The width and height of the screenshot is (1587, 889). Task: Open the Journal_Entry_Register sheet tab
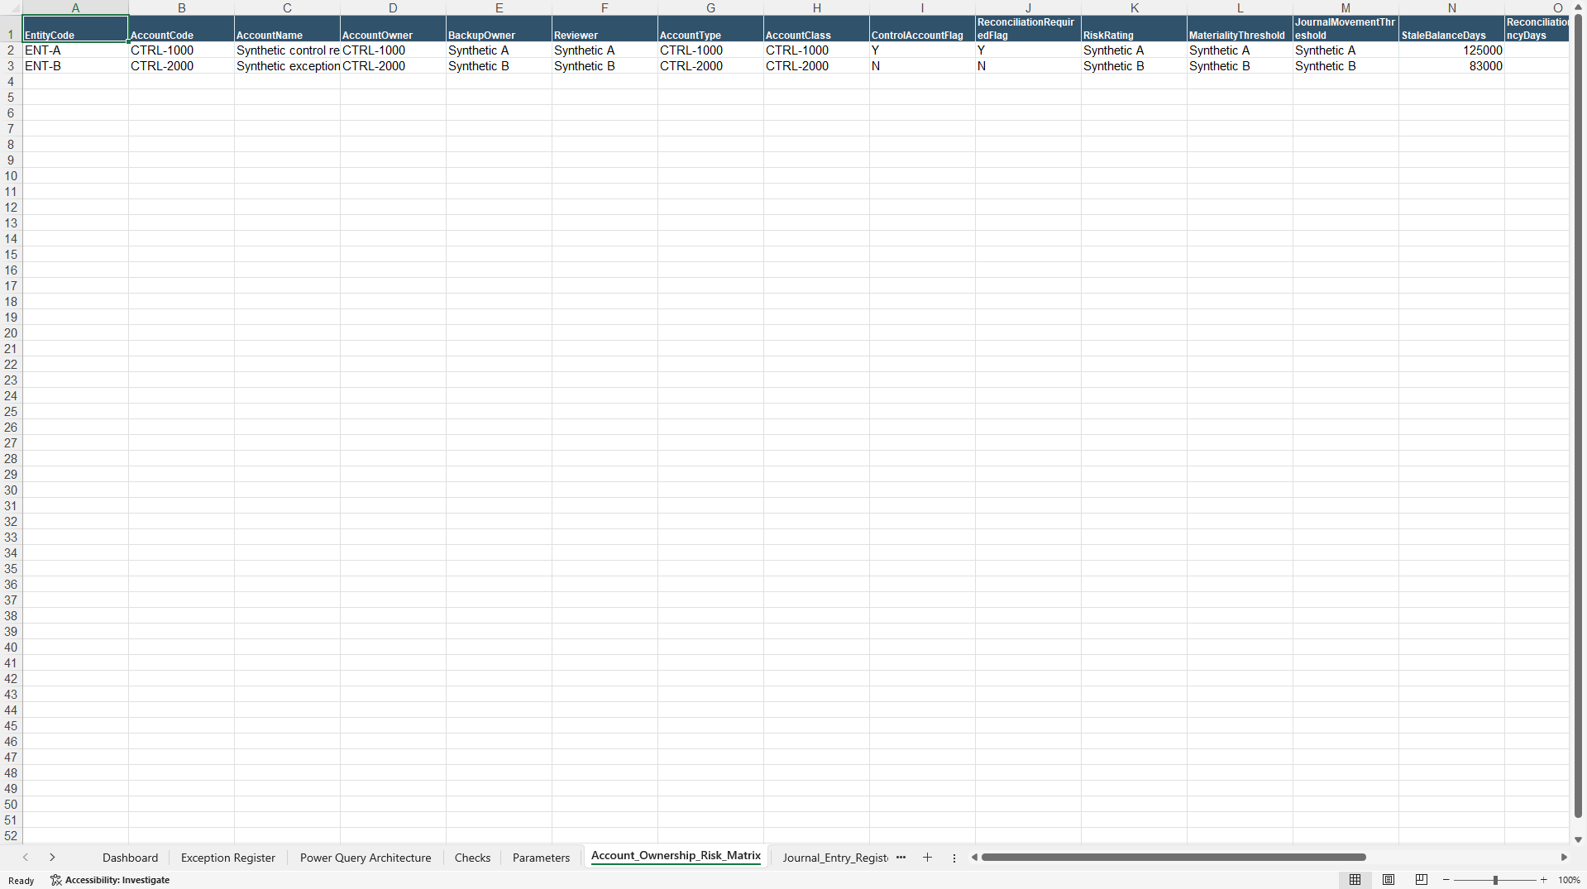point(835,858)
